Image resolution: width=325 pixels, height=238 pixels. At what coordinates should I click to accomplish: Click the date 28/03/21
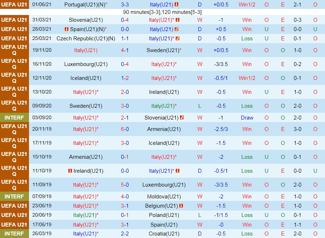(x=42, y=29)
